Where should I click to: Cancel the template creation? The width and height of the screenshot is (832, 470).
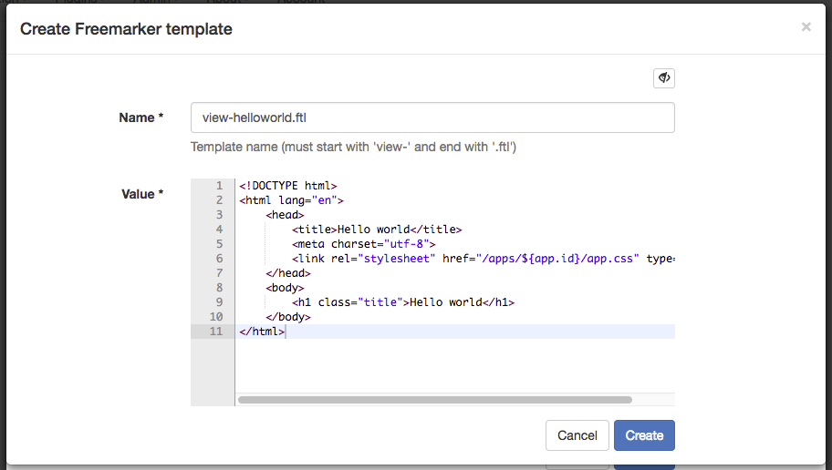coord(577,435)
